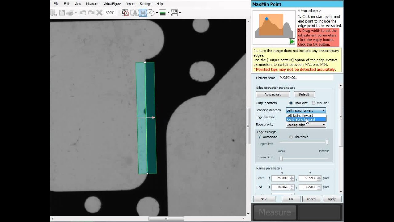
Task: Click the Save floppy disk icon
Action: [62, 13]
